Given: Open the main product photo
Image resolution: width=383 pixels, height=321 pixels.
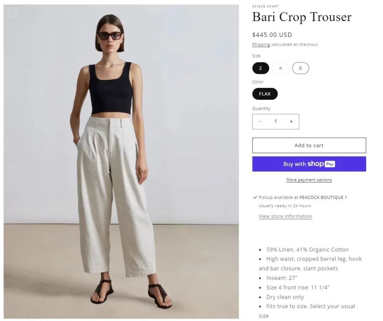Looking at the screenshot, I should coord(121,162).
